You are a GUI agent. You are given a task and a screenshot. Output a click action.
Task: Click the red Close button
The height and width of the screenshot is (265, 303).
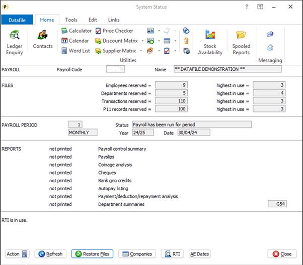coord(282,254)
